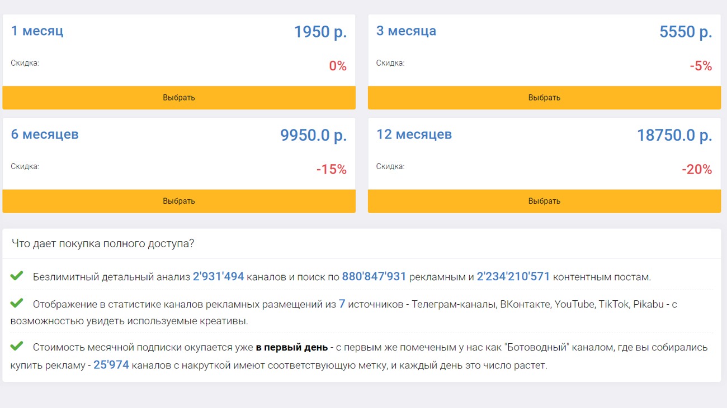
Task: Click the -20% discount value
Action: (x=697, y=170)
